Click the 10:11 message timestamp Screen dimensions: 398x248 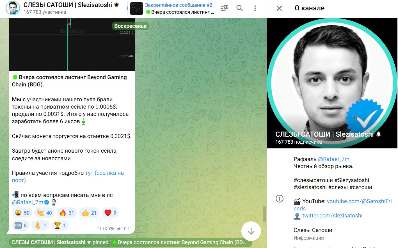click(x=127, y=229)
